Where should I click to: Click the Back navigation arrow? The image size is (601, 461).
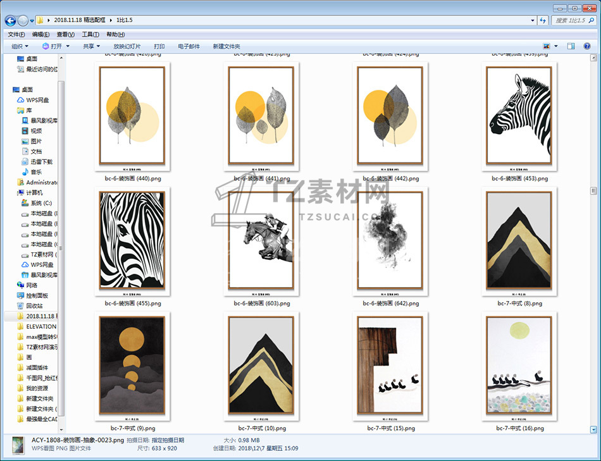coord(11,20)
